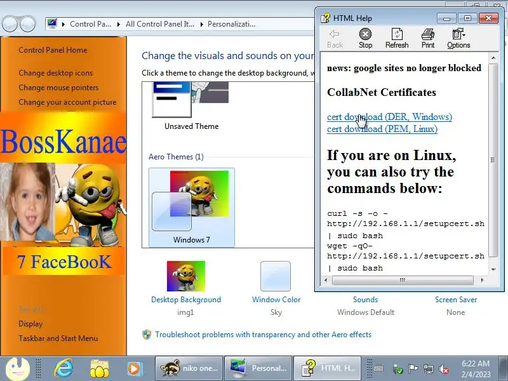Click the Explorer forward navigation button
Screen dimensions: 508x381
[x=28, y=24]
